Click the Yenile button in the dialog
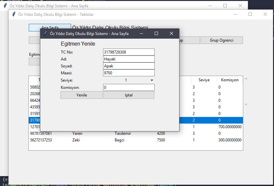Image resolution: width=274 pixels, height=186 pixels. pyautogui.click(x=82, y=95)
